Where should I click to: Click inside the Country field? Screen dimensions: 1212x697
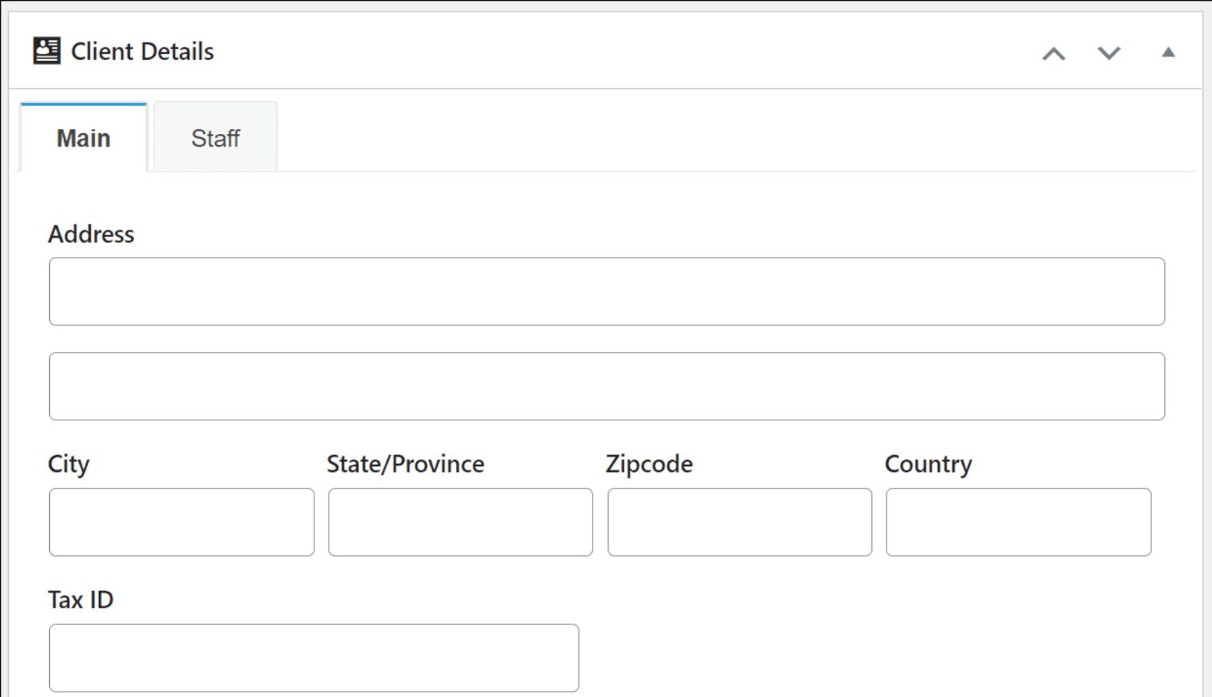click(1018, 522)
